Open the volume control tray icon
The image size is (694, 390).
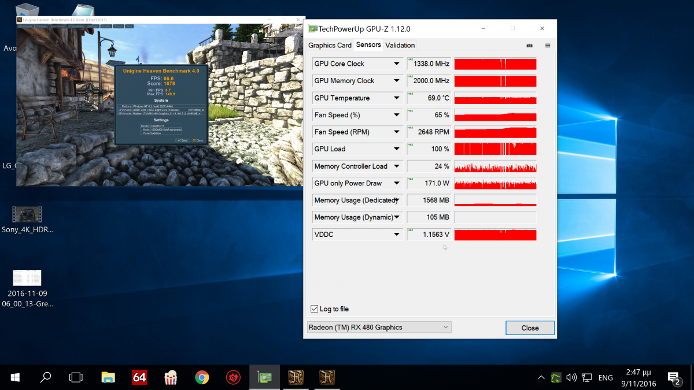click(x=571, y=377)
